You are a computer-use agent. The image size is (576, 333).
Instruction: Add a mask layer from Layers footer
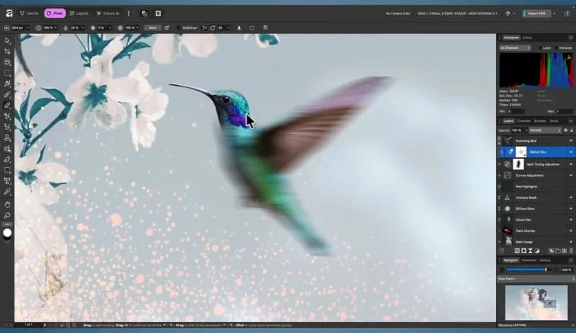tap(524, 251)
